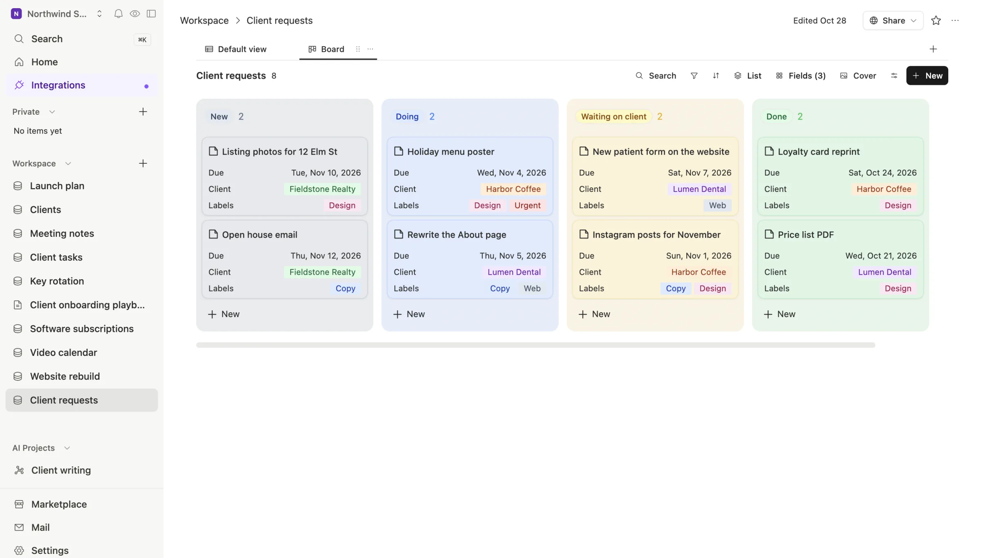Open Launch plan database
The width and height of the screenshot is (981, 558).
click(82, 186)
